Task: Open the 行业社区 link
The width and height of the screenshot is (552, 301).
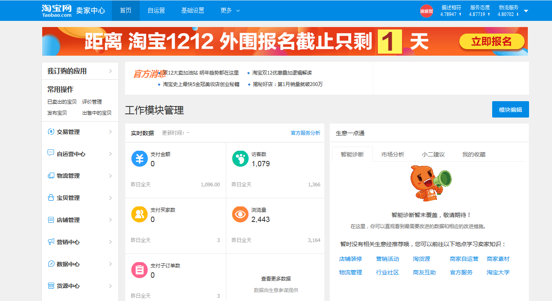Action: point(387,272)
